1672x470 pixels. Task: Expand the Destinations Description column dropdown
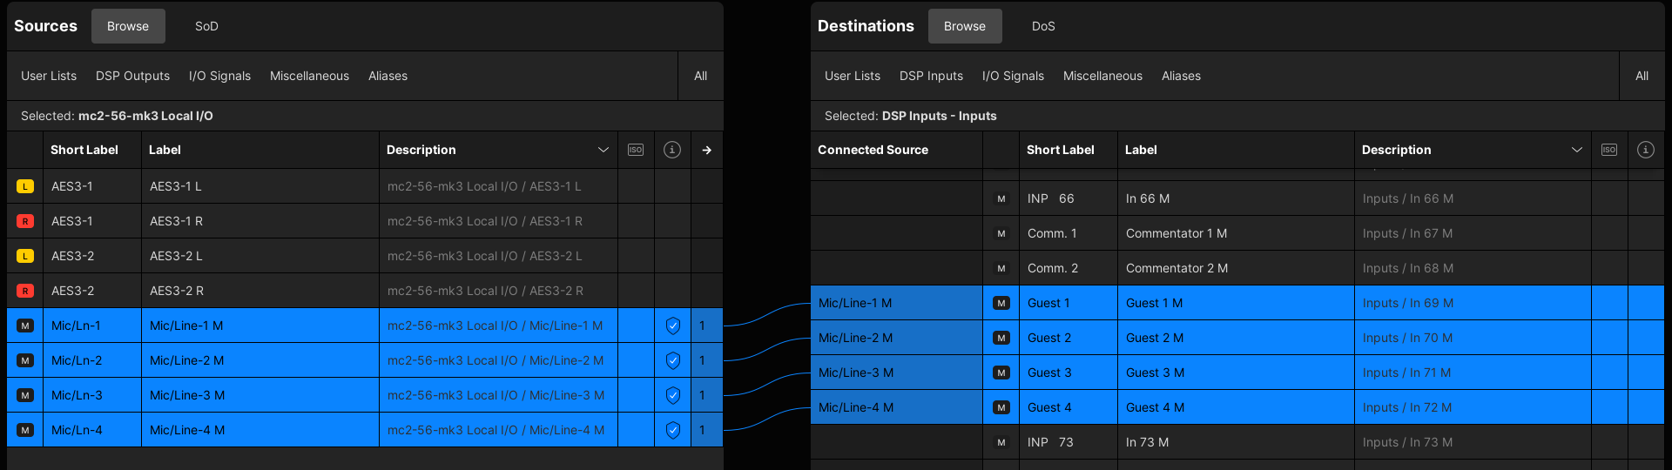pyautogui.click(x=1576, y=150)
